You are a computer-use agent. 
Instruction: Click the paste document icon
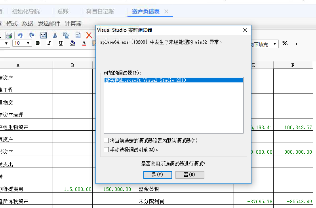[x=78, y=35]
